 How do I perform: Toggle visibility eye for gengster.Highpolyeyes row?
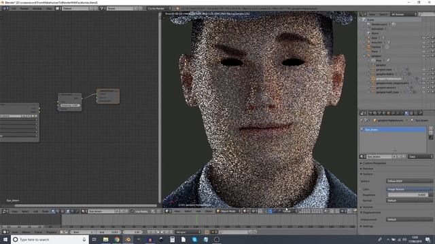coord(424,79)
